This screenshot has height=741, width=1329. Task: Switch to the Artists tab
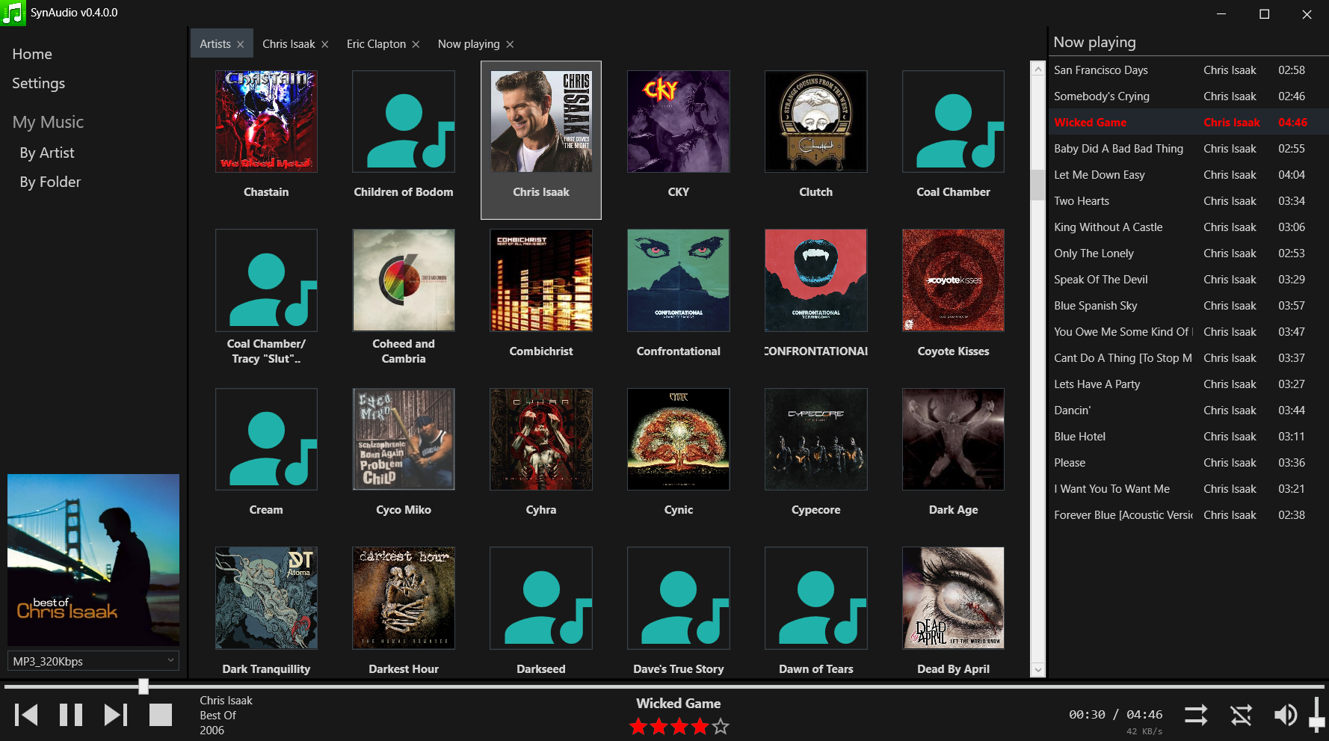pyautogui.click(x=215, y=44)
